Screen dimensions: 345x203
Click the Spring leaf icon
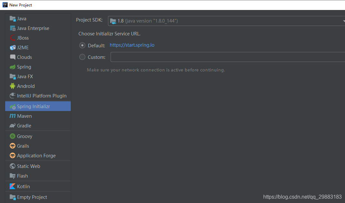13,67
